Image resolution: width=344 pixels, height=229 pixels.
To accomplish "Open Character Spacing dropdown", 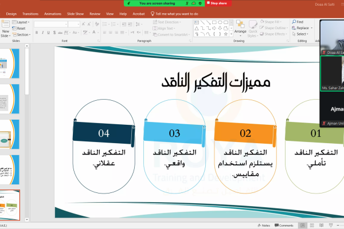I will [x=67, y=33].
